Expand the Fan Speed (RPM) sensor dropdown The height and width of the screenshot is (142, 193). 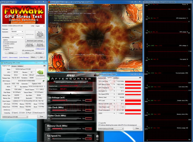114,94
